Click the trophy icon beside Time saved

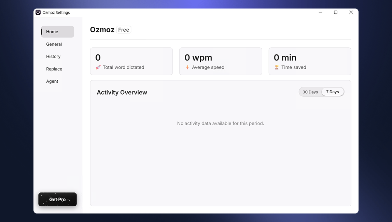tap(277, 67)
